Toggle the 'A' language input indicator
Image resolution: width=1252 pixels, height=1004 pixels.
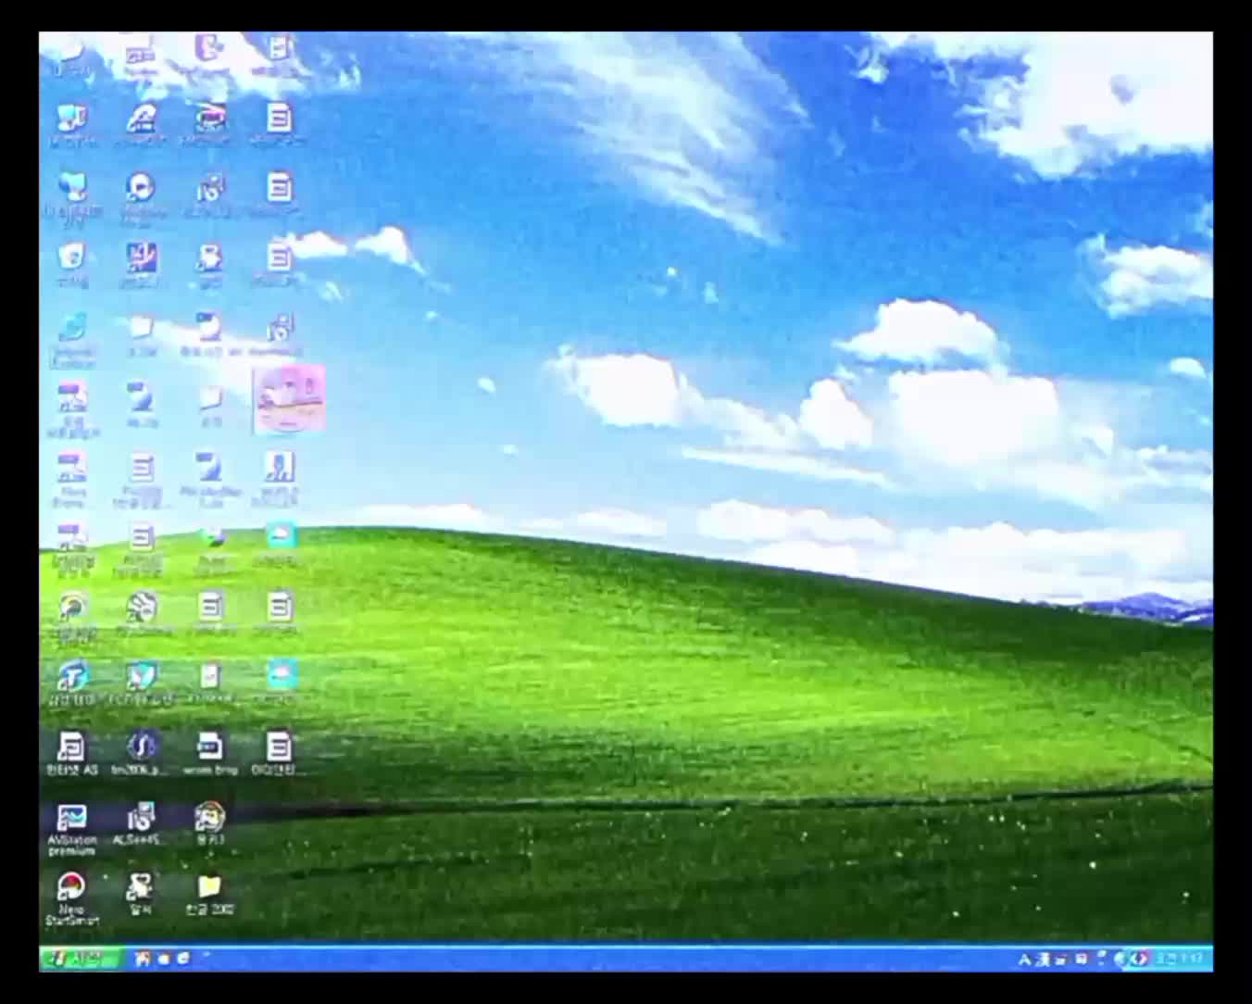pyautogui.click(x=1024, y=959)
